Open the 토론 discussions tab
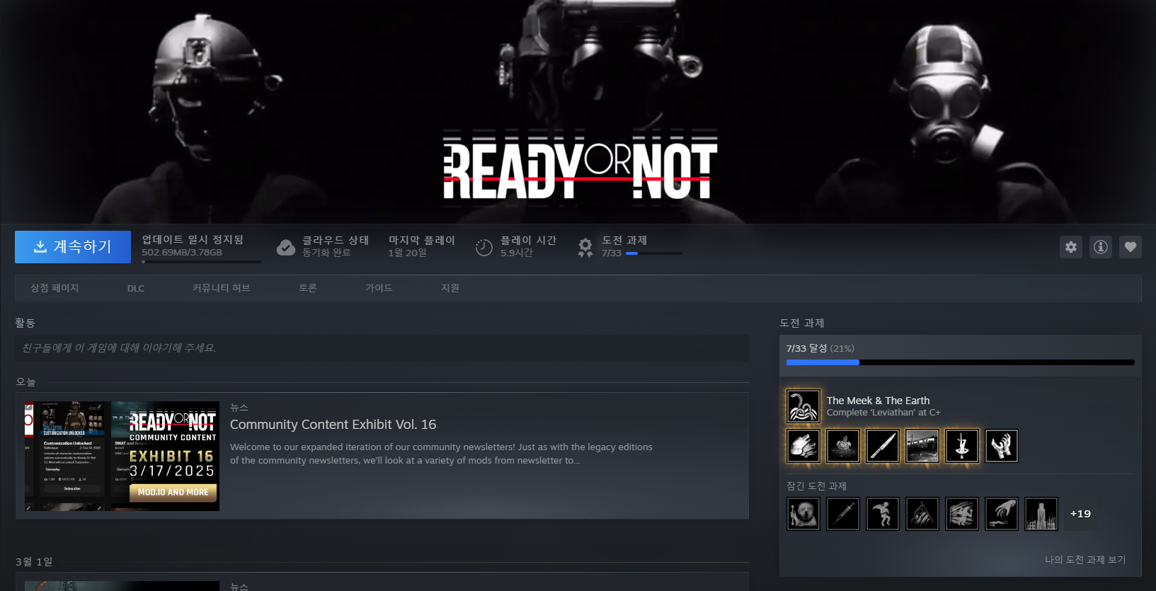Screen dimensions: 1156x591 [x=308, y=288]
